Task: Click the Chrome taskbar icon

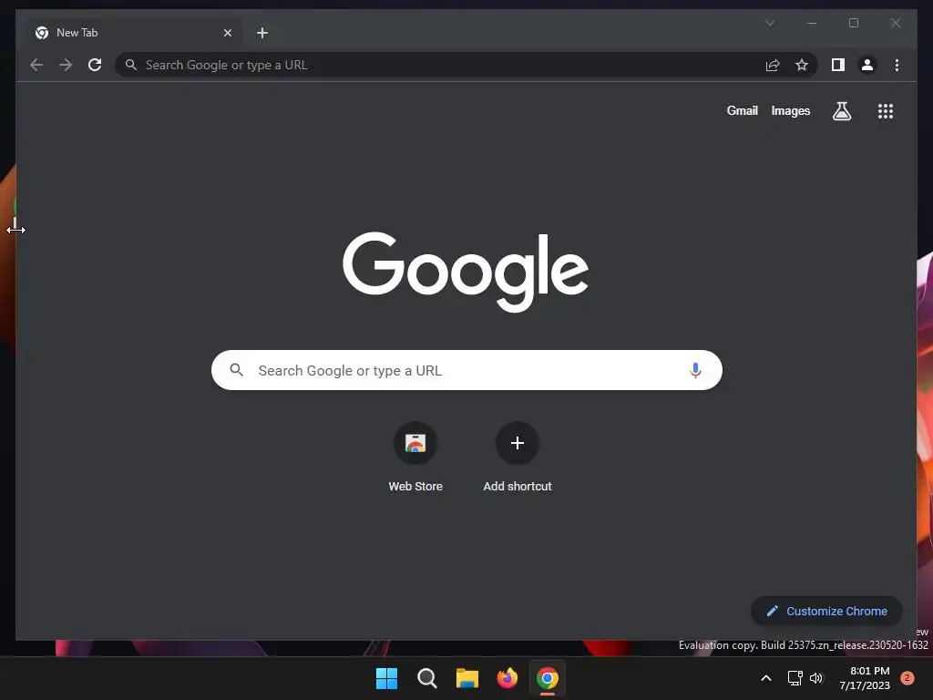Action: click(x=548, y=678)
